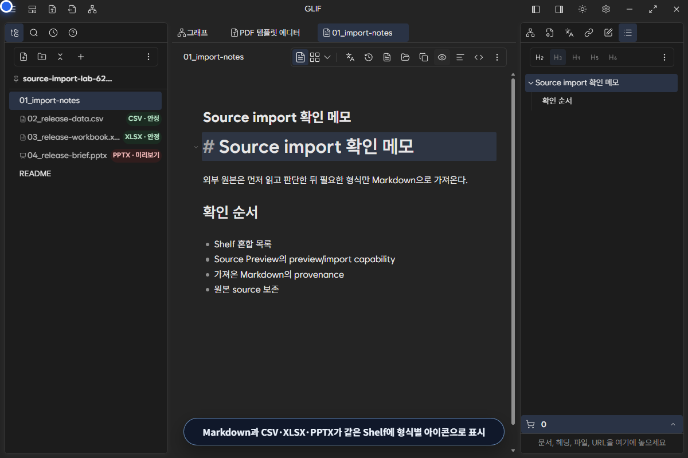Click the 원본 source 보존 bullet item
Viewport: 688px width, 458px height.
(x=247, y=289)
